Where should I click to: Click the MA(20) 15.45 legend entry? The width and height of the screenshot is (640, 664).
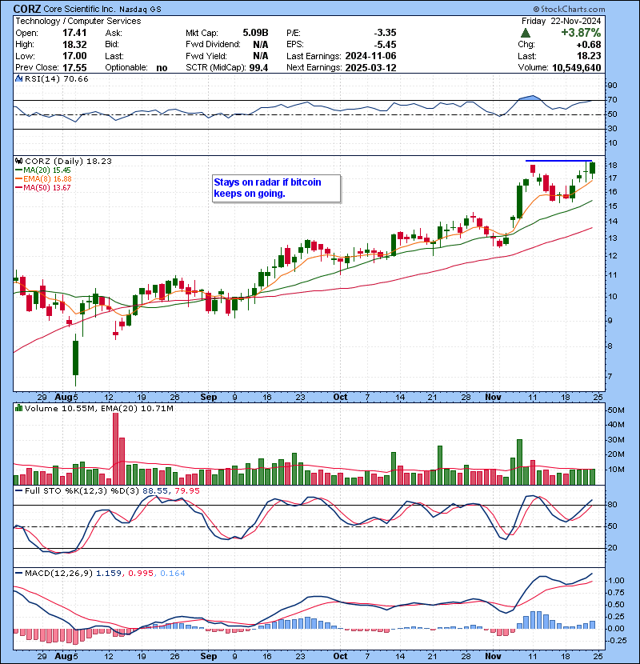[43, 170]
